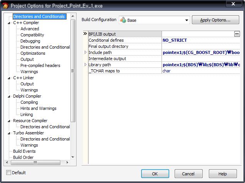
Task: Collapse the C++ Compiler tree node
Action: pos(9,23)
